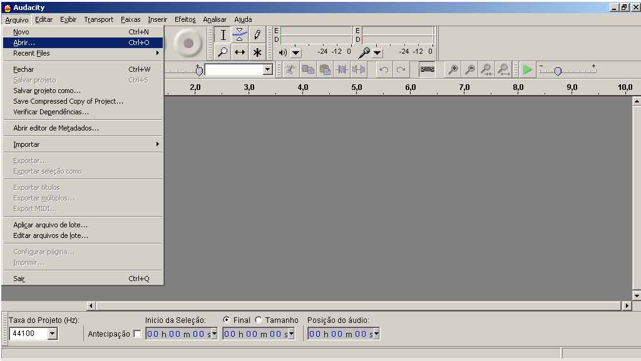Click the Trim audio icon
This screenshot has height=361, width=641.
tap(342, 70)
